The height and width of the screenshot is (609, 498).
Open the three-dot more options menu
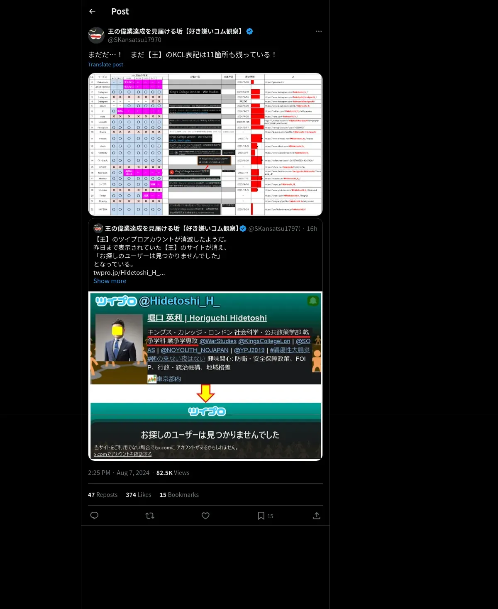pyautogui.click(x=319, y=31)
